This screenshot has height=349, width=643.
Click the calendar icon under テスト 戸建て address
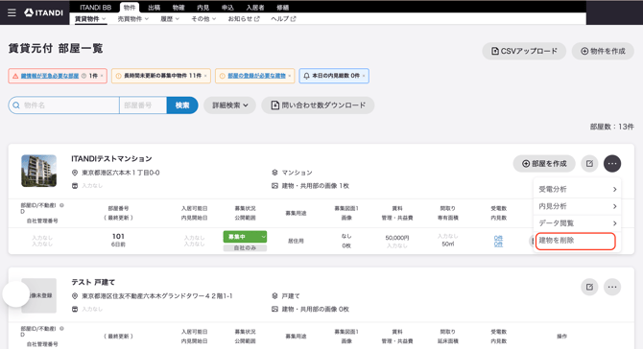[75, 310]
